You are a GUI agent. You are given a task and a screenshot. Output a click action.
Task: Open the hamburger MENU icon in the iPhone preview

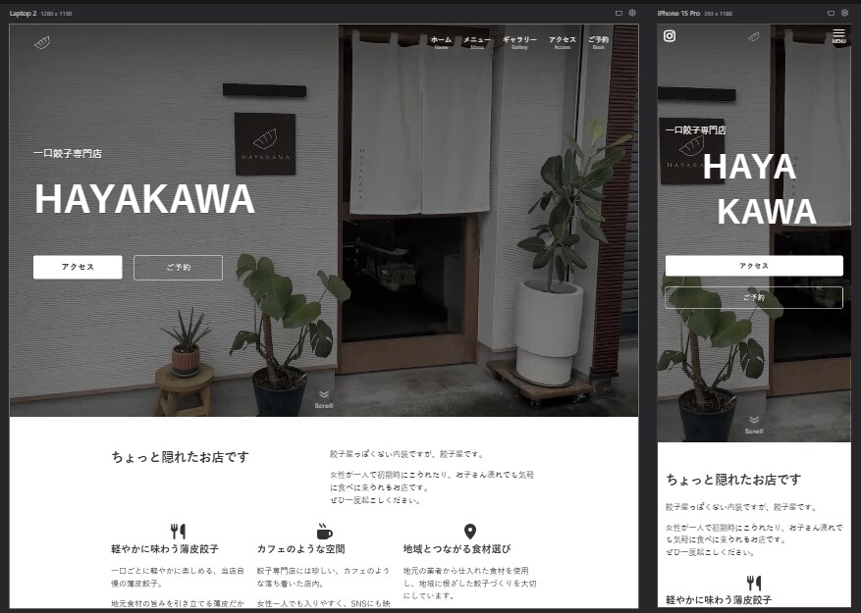coord(838,35)
